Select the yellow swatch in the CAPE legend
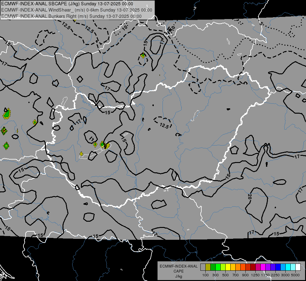The height and width of the screenshot is (281, 306). coord(228,267)
